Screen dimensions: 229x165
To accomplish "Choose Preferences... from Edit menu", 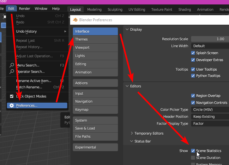I will pyautogui.click(x=37, y=105).
